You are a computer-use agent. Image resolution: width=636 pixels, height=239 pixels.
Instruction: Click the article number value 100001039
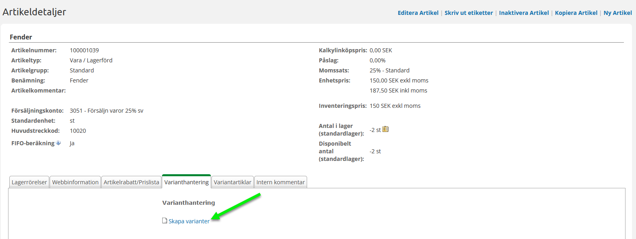[84, 50]
